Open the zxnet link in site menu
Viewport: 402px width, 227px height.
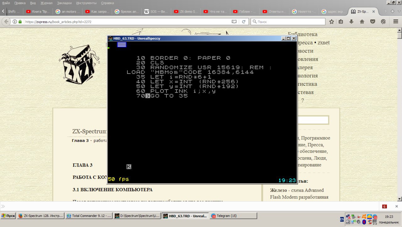pos(323,42)
